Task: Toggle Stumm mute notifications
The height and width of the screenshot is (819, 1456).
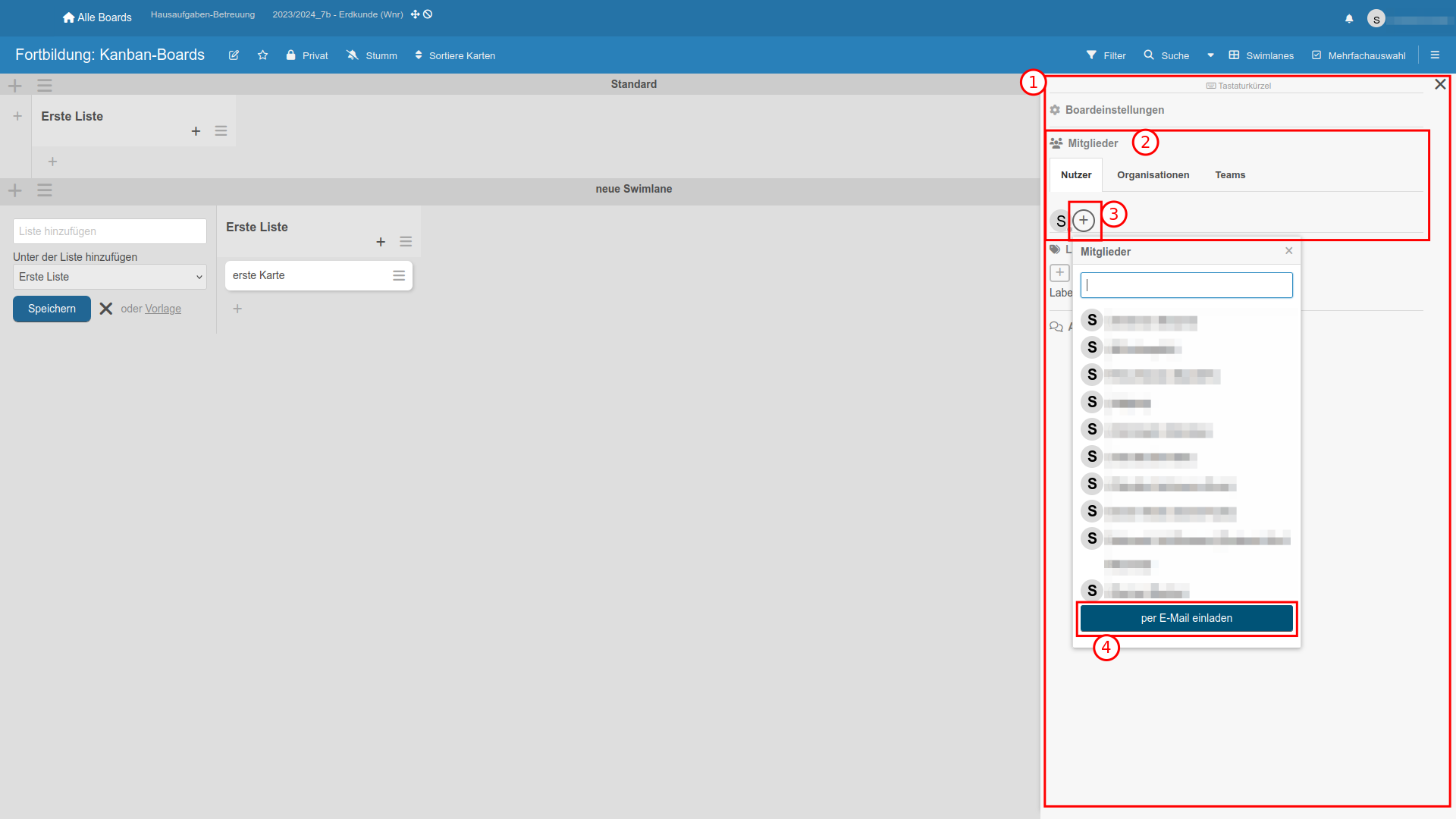Action: pyautogui.click(x=372, y=55)
